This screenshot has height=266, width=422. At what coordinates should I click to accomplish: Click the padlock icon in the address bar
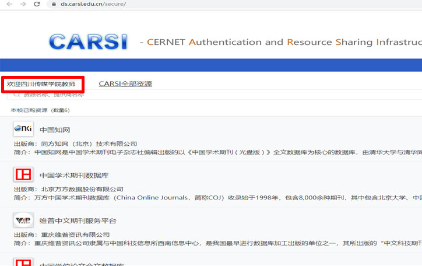[52, 4]
